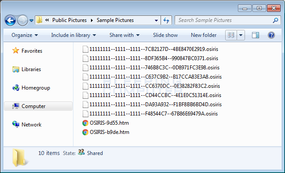Select file ending 990847BC0371.osiris

point(153,58)
